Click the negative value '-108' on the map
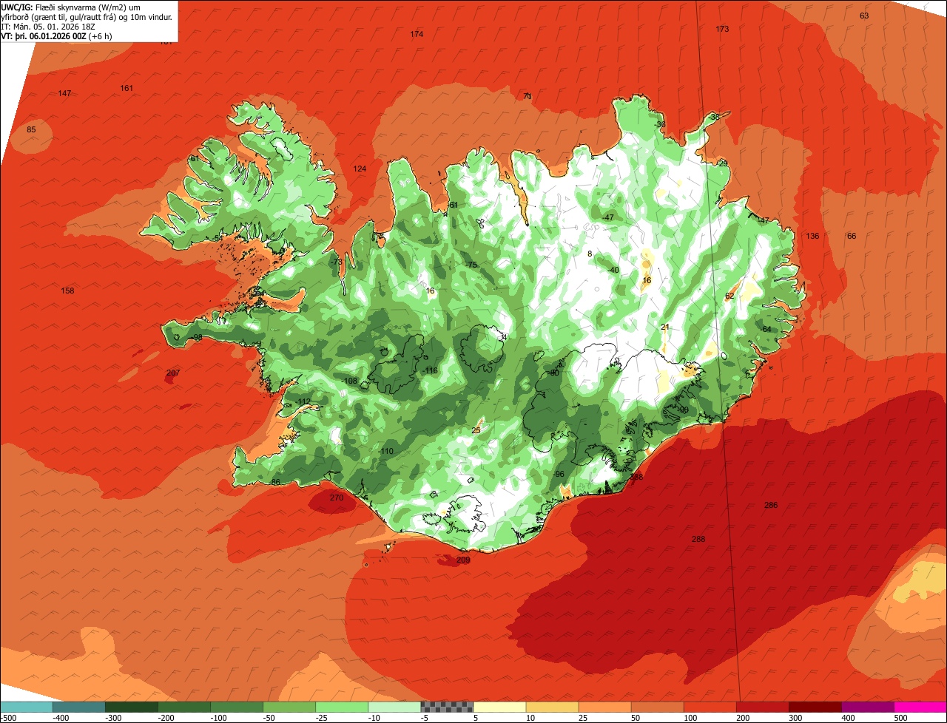947x723 pixels. tap(350, 381)
